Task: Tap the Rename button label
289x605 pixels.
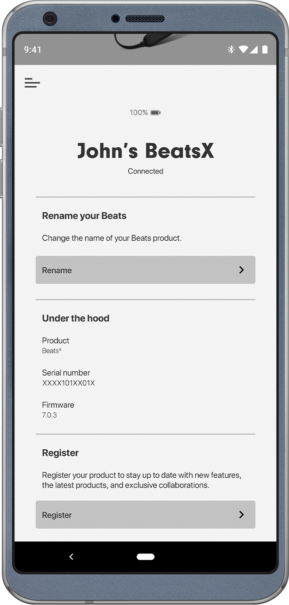Action: point(57,270)
